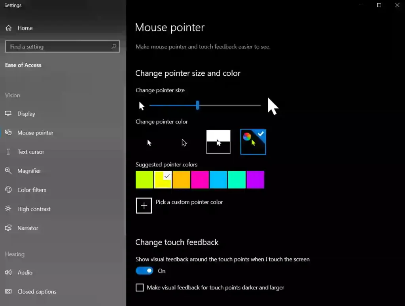Open Magnifier settings
The image size is (405, 306).
pos(29,171)
